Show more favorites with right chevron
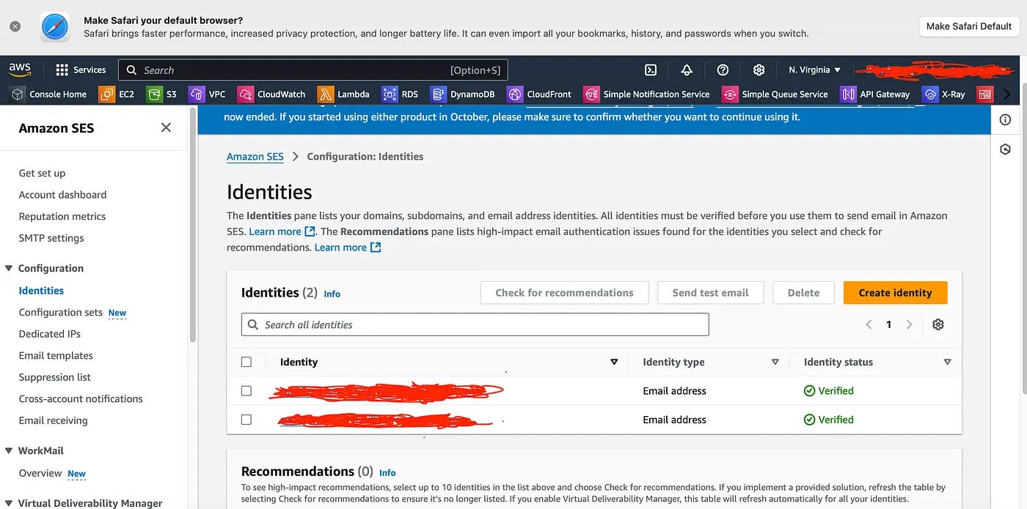Screen dimensions: 1027x509 [1006, 94]
